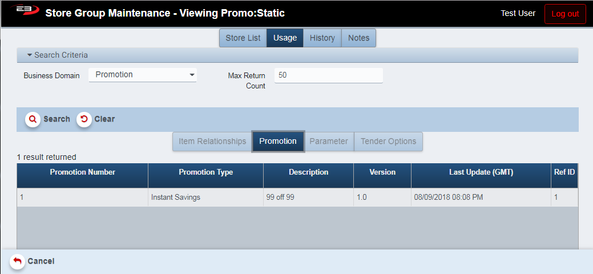Sort by Last Update (GMT) column

pyautogui.click(x=481, y=172)
